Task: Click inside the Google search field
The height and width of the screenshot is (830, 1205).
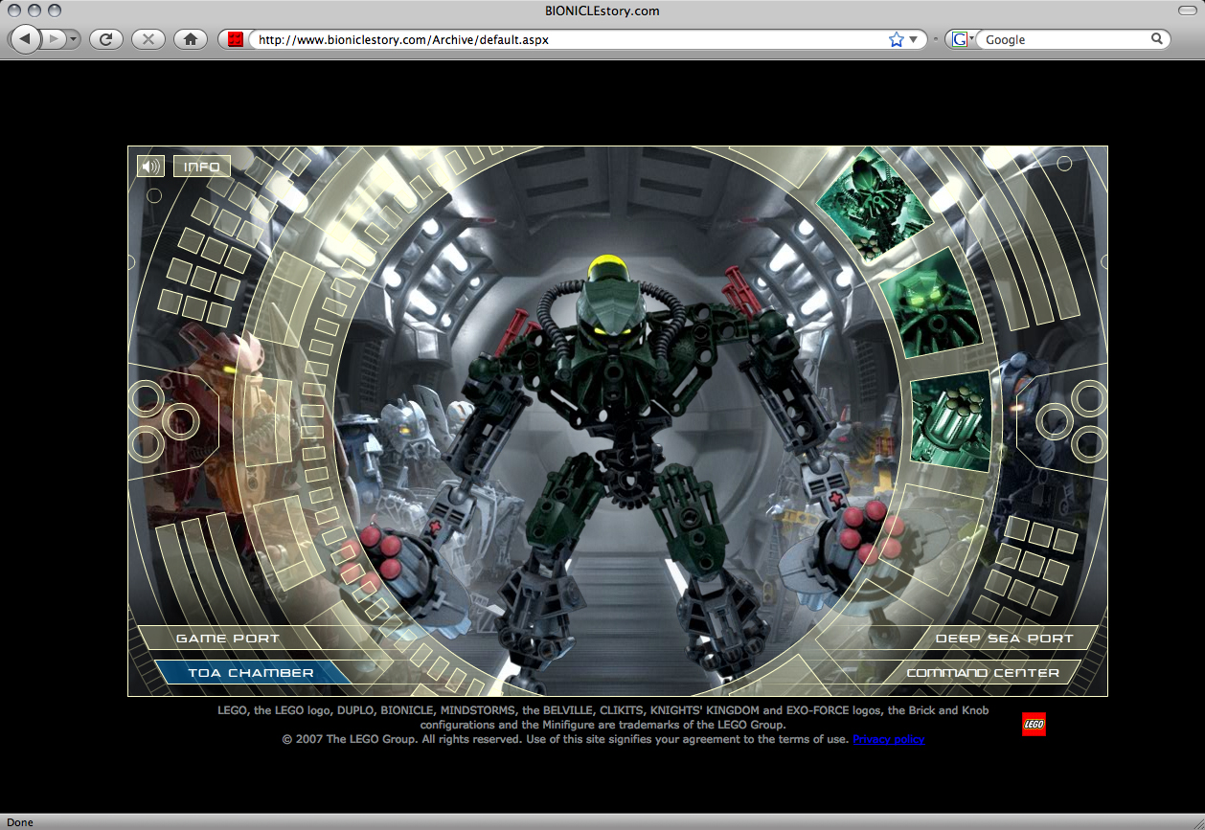Action: click(x=1063, y=39)
